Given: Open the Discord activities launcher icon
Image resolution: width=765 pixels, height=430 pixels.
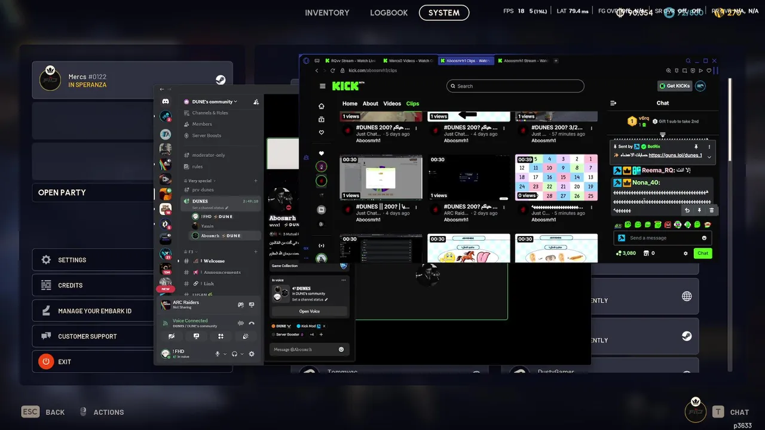Looking at the screenshot, I should 221,336.
